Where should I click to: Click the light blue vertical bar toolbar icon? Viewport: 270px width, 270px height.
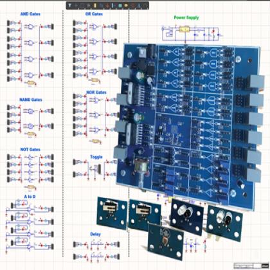pos(113,5)
